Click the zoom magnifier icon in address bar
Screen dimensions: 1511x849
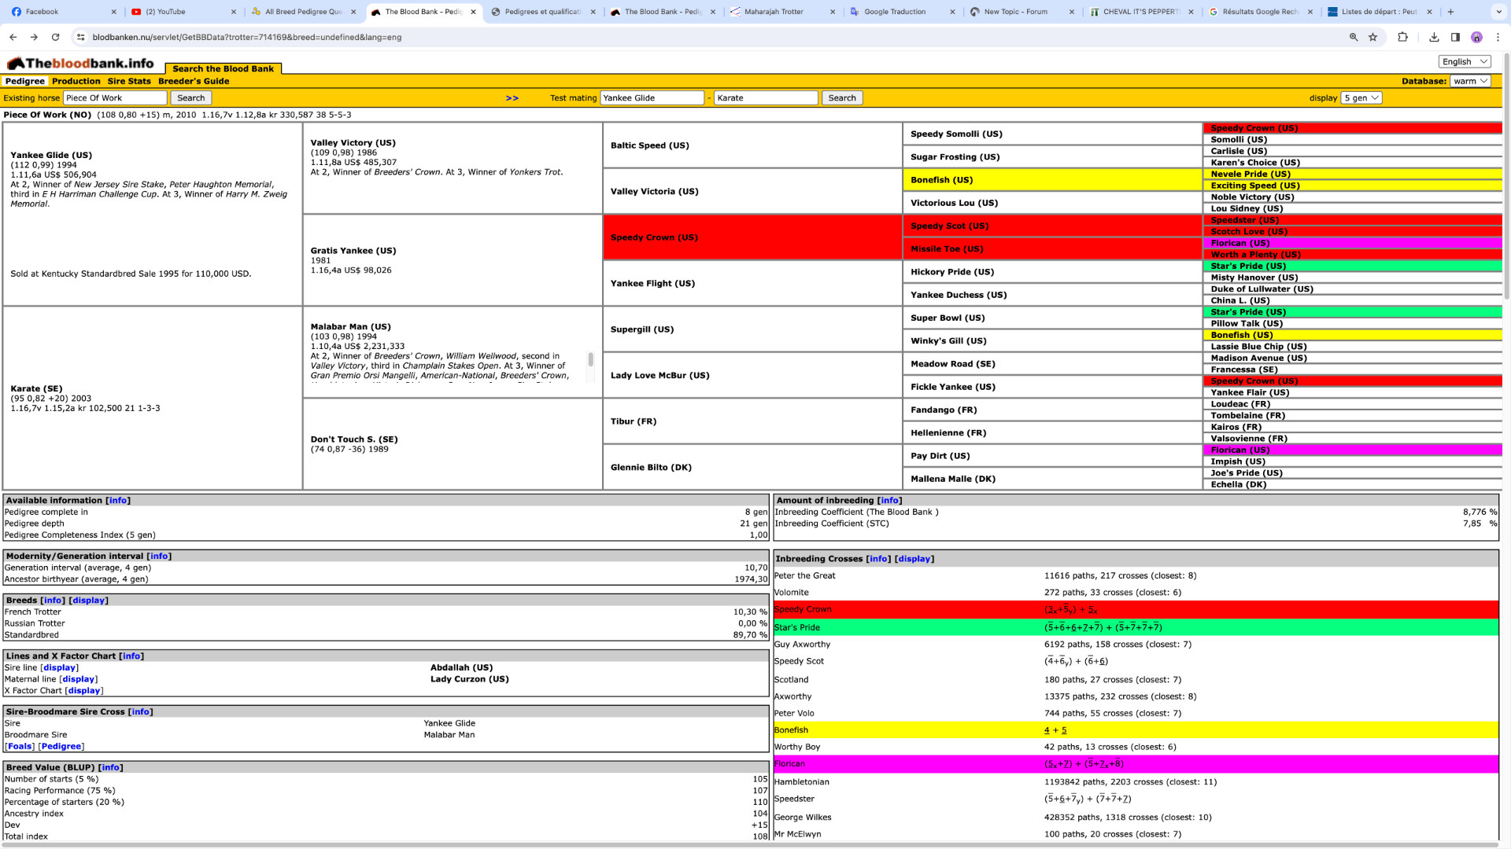coord(1354,37)
